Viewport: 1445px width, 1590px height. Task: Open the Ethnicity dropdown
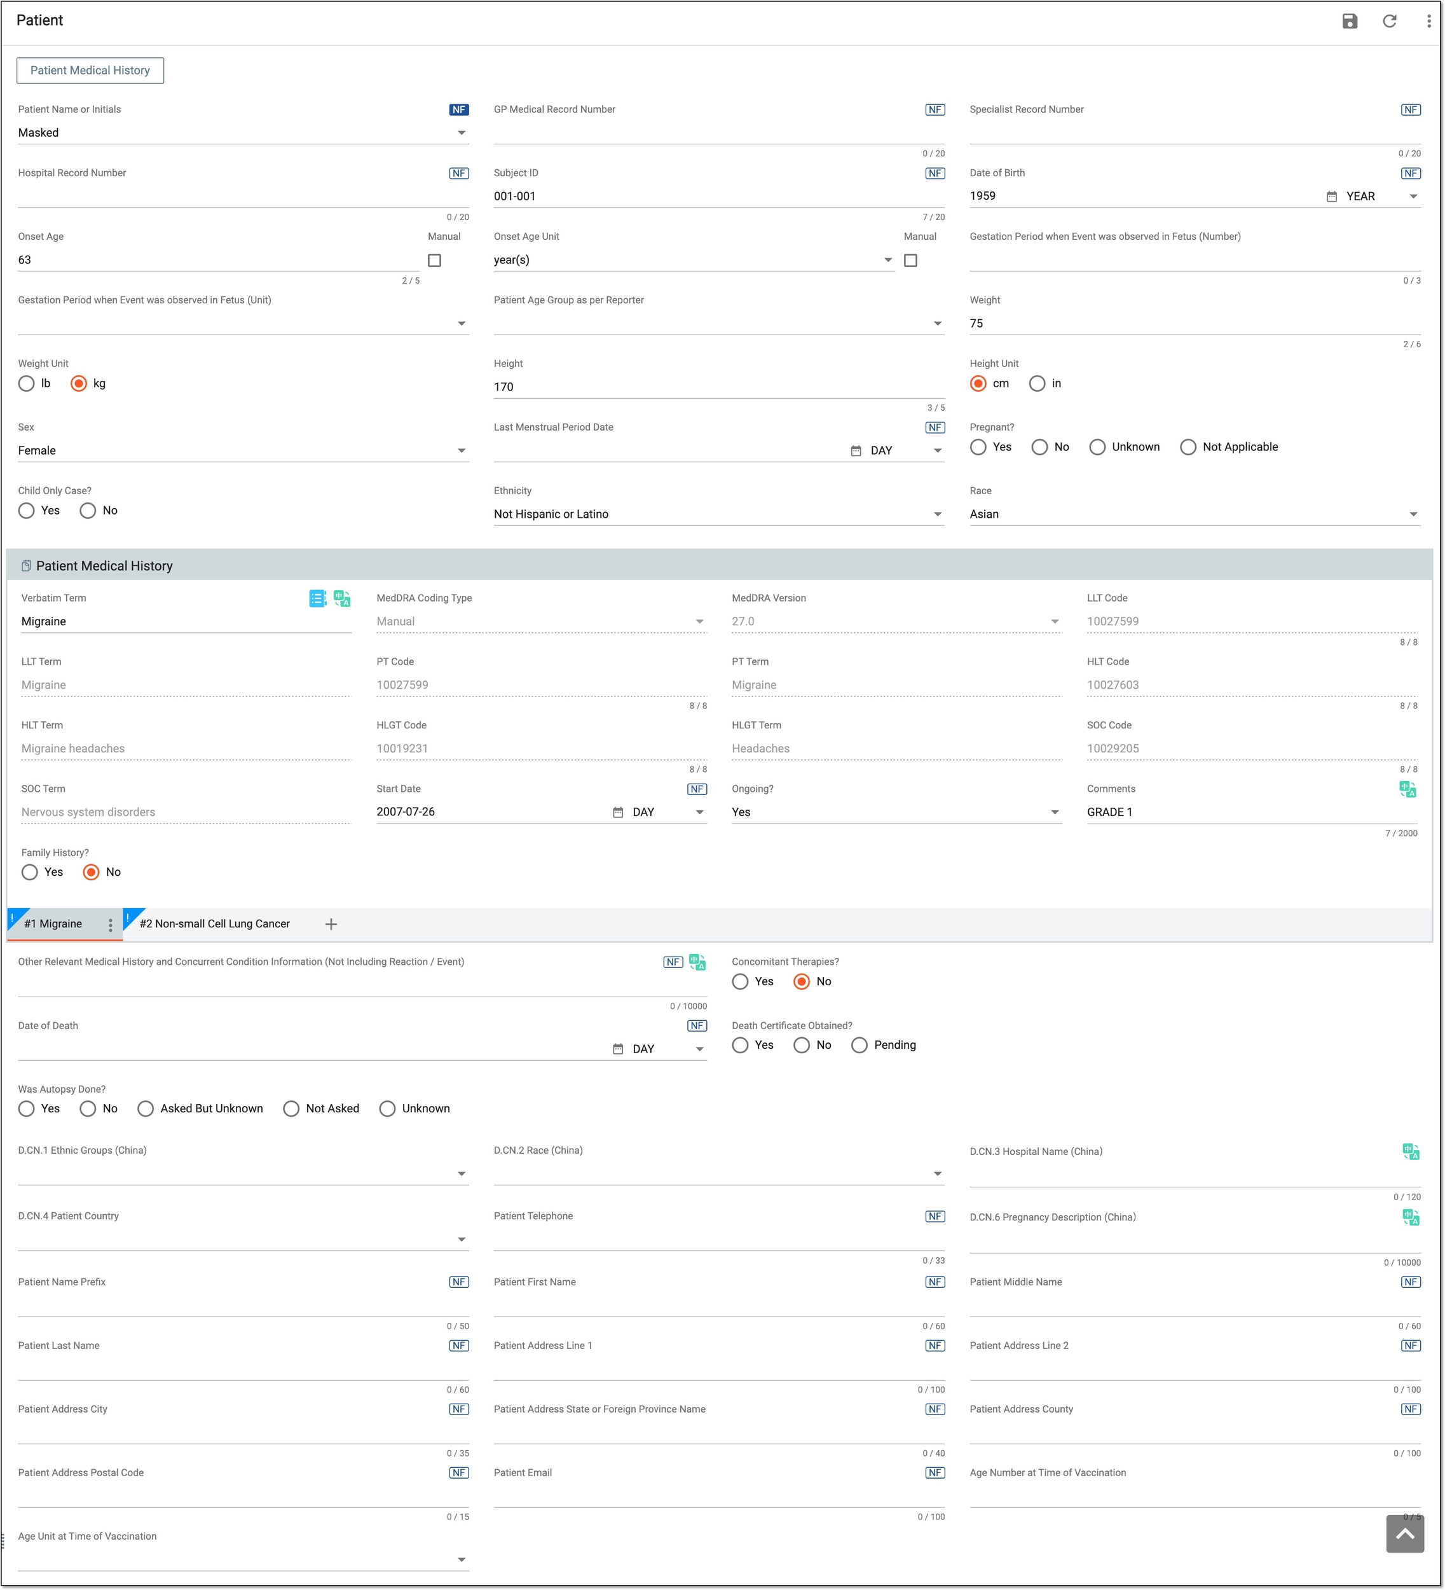pos(719,515)
